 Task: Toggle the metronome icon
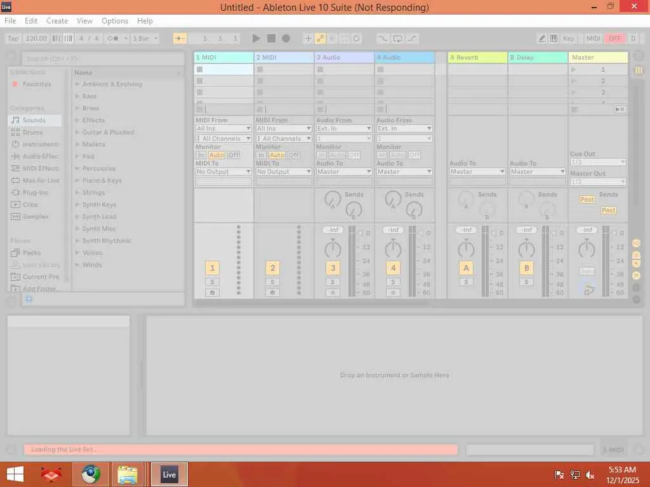[x=114, y=39]
